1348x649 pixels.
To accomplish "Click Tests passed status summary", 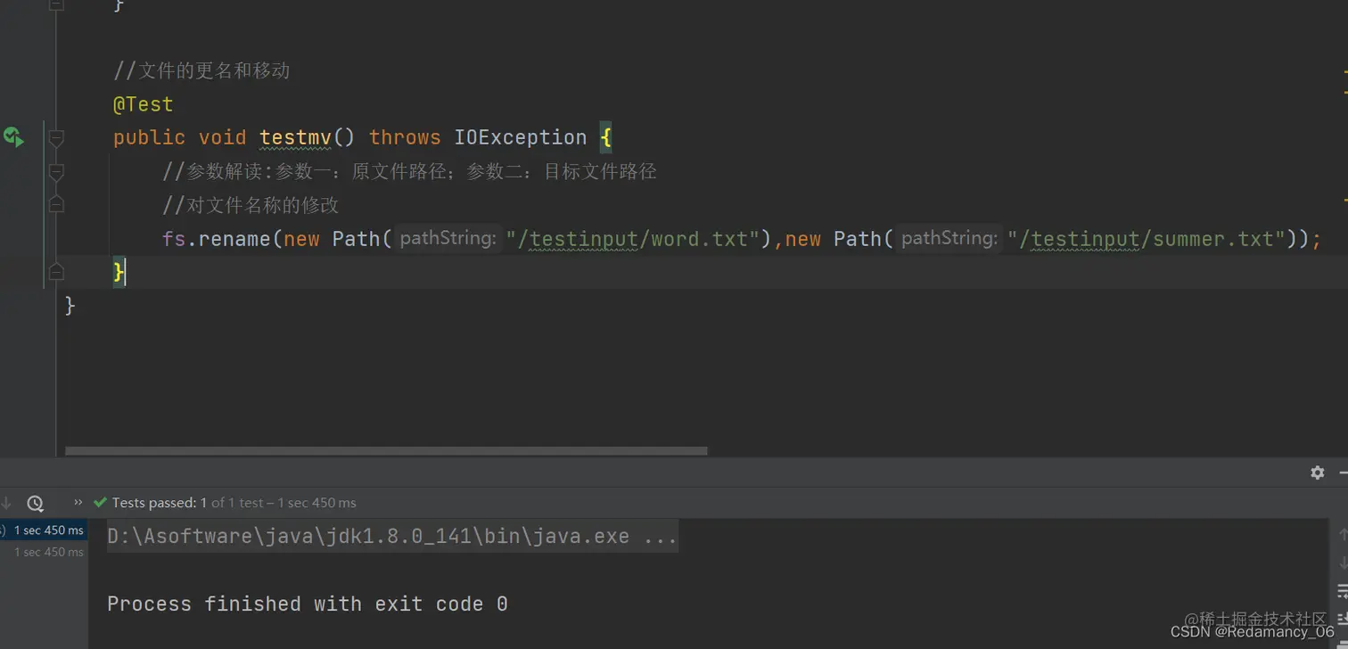I will pyautogui.click(x=234, y=503).
